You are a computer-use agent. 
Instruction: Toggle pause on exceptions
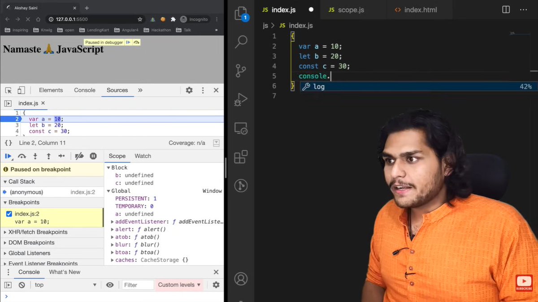[93, 156]
